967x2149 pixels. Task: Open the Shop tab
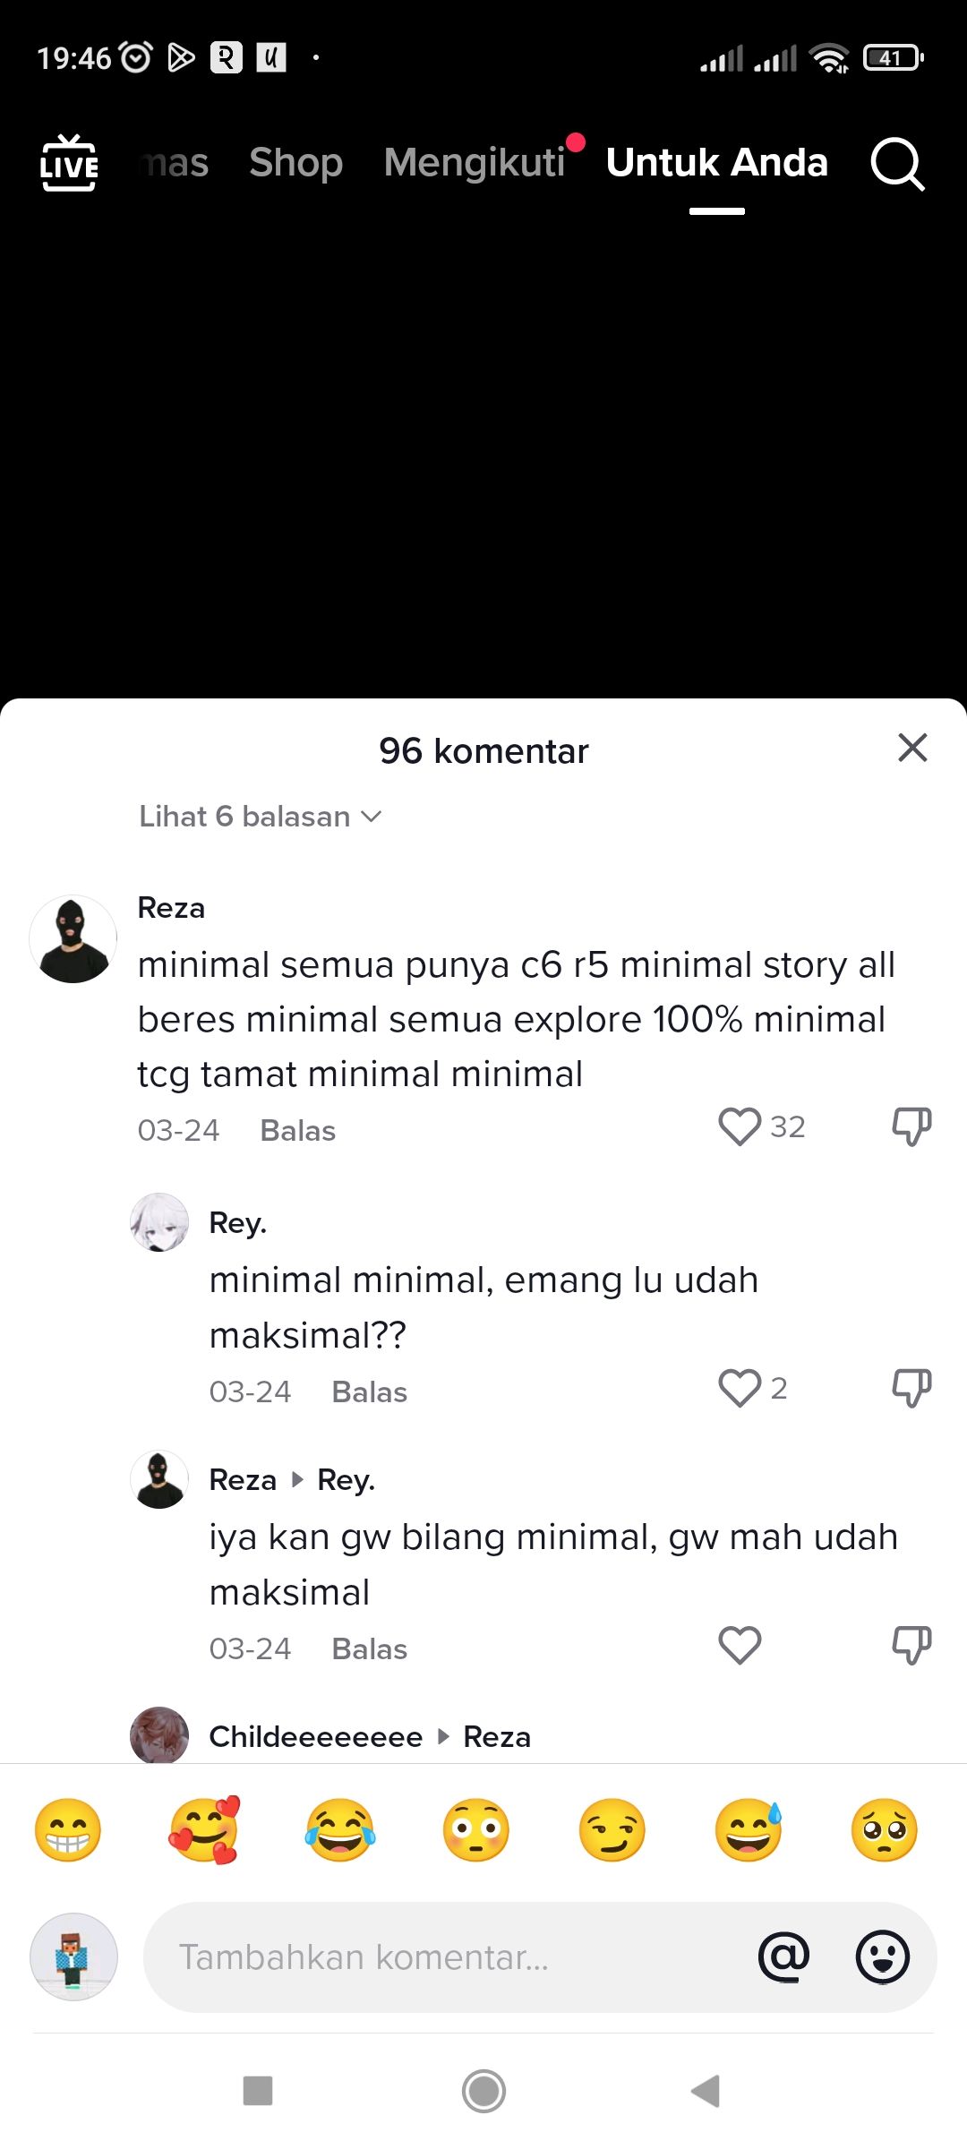click(296, 163)
